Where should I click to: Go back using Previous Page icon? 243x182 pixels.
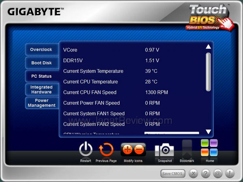[106, 149]
